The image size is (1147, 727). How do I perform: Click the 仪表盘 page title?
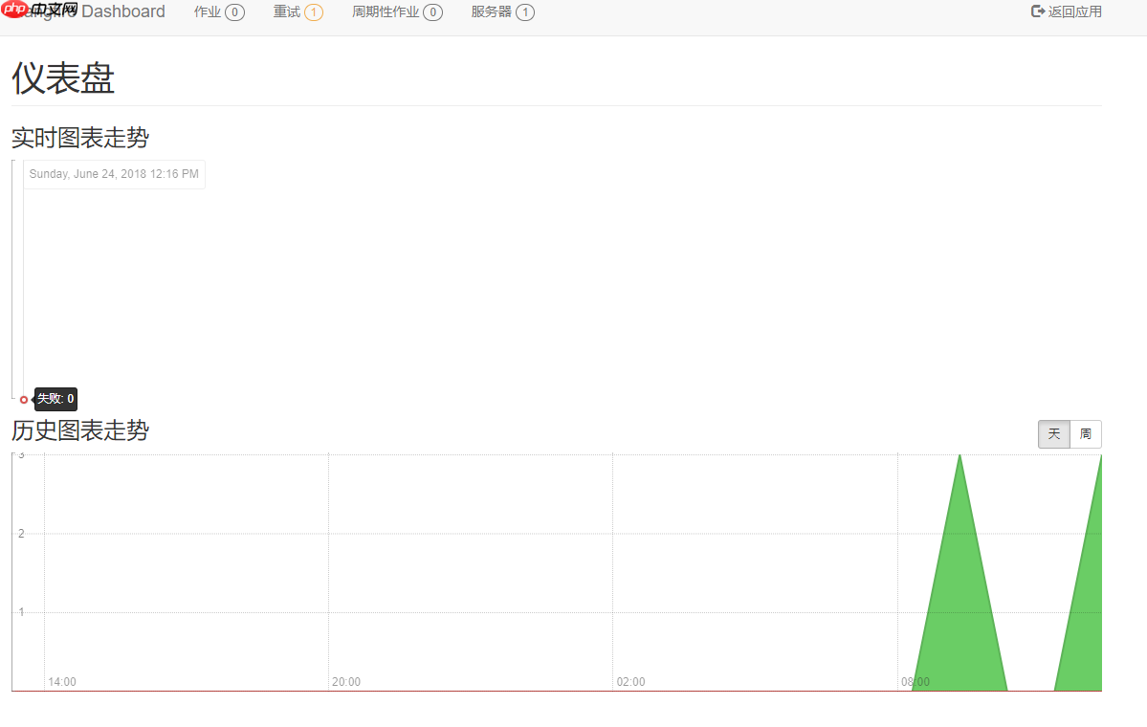pyautogui.click(x=63, y=78)
